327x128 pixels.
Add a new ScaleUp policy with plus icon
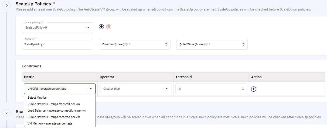click(101, 27)
